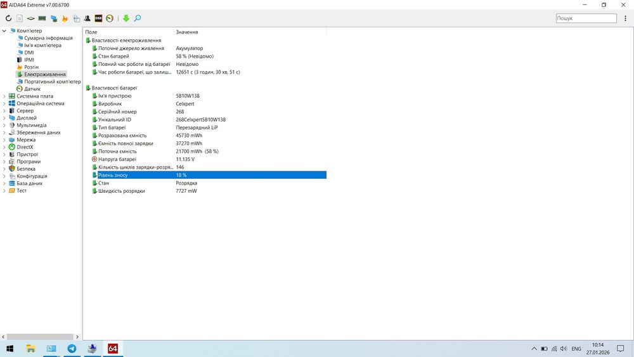Open Telegram from the taskbar
634x357 pixels.
(72, 349)
